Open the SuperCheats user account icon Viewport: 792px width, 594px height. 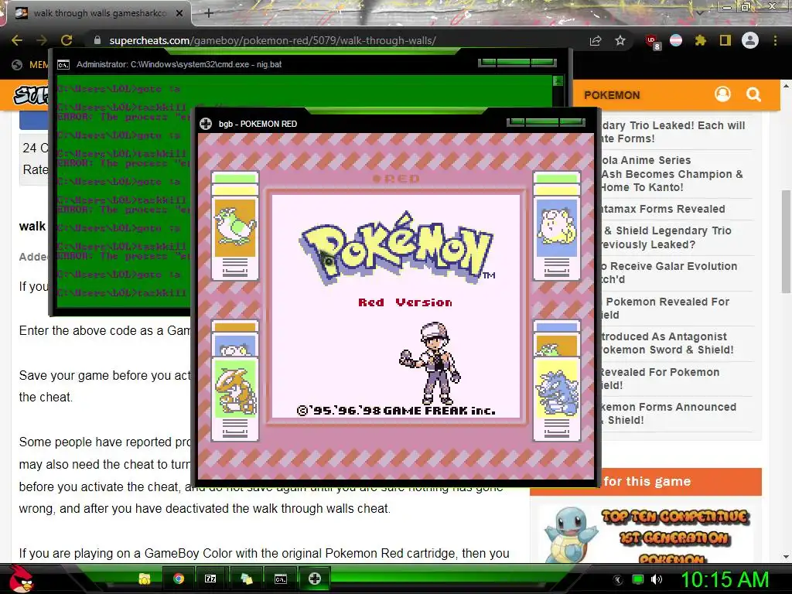[723, 94]
